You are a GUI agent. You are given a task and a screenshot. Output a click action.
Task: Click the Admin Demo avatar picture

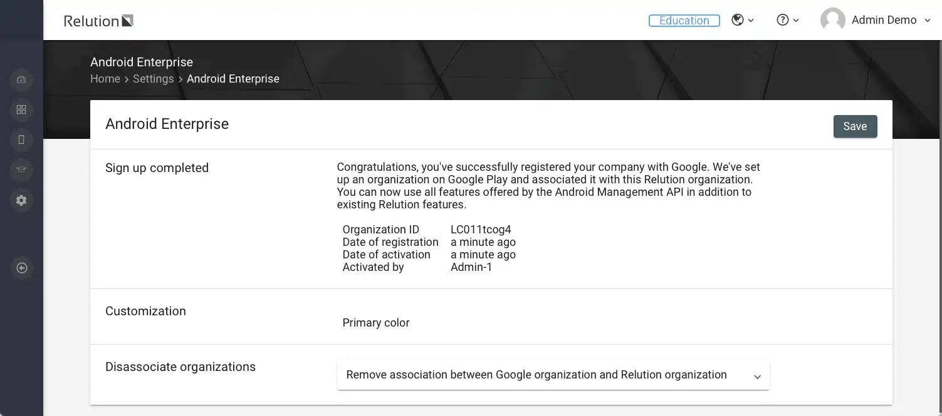832,20
